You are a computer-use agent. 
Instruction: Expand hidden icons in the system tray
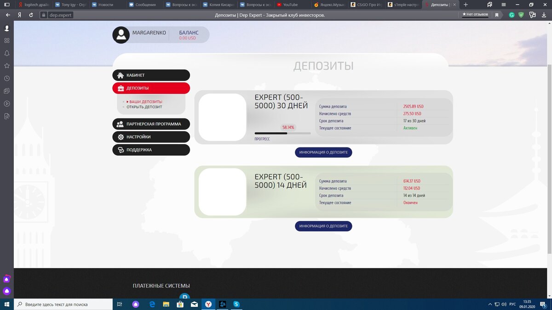point(489,304)
